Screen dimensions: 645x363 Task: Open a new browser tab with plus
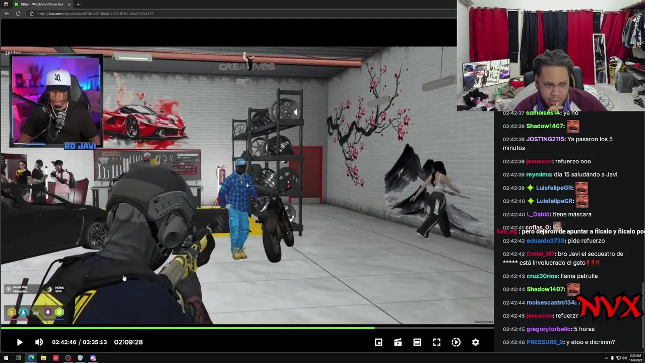[79, 4]
